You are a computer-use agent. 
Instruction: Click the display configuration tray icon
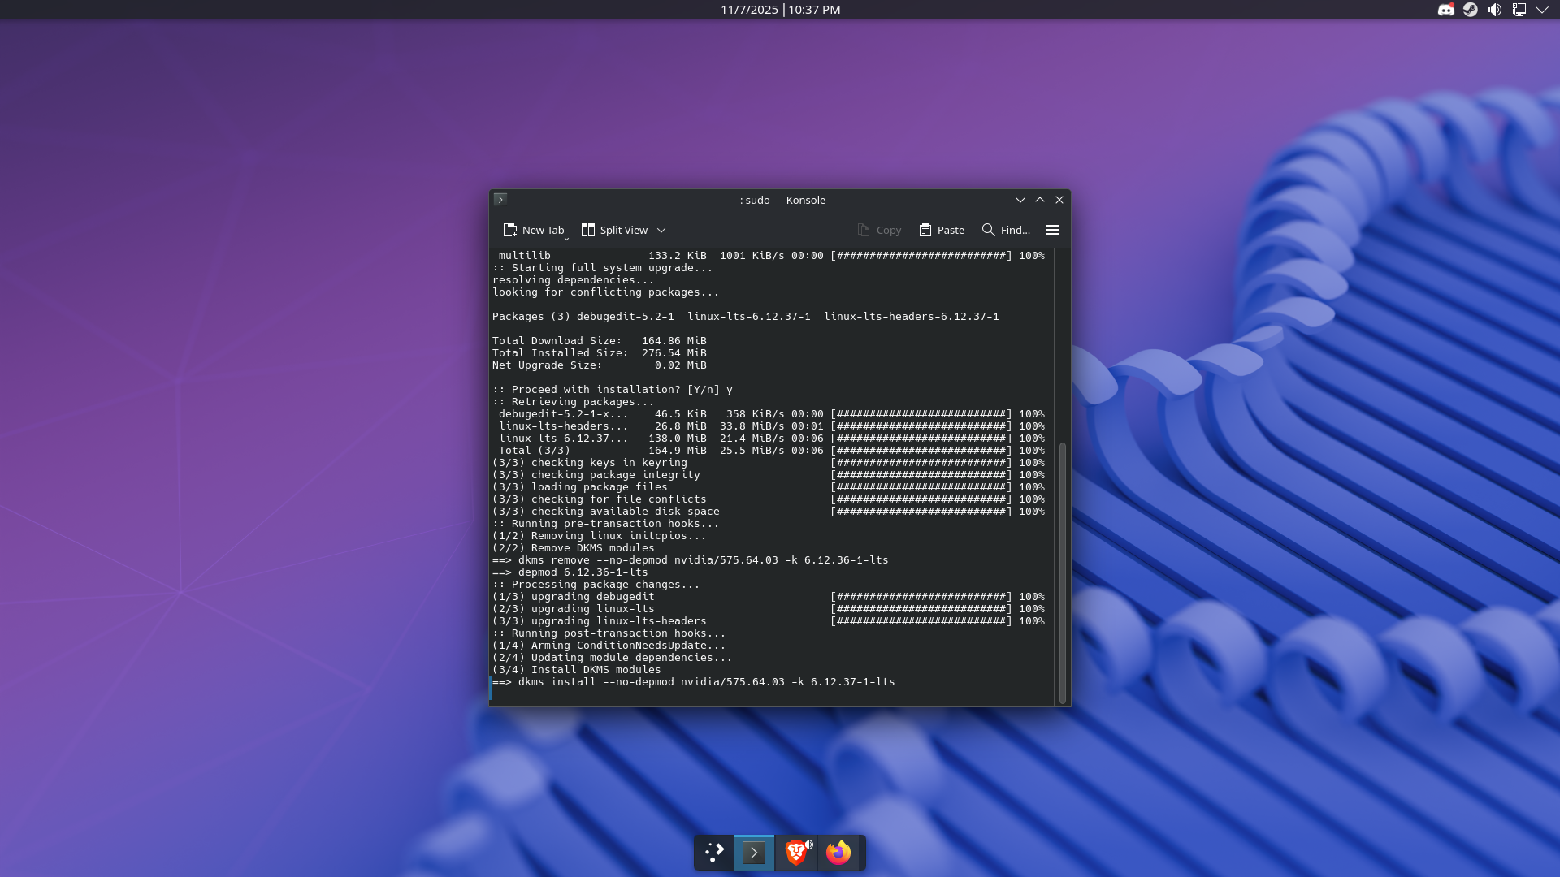[1519, 10]
